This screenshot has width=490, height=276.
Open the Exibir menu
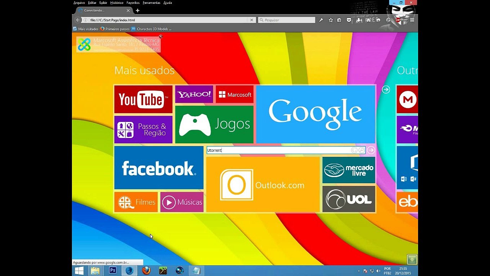(103, 3)
